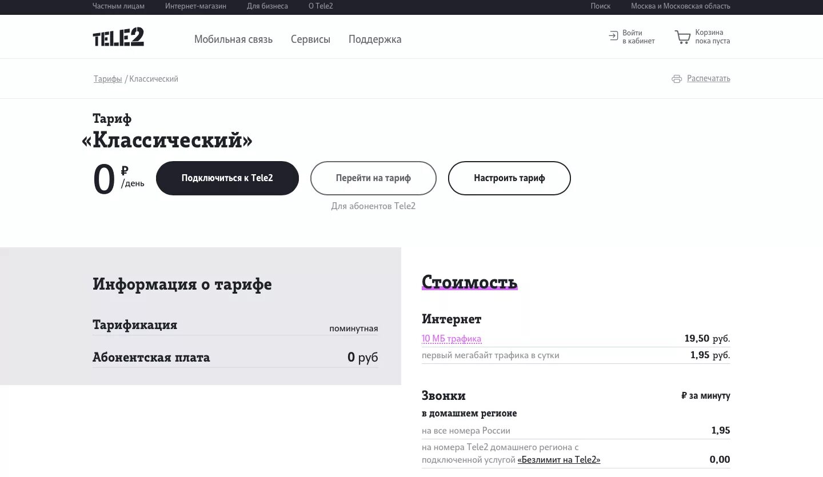Click 19,50 руб. price
This screenshot has width=823, height=477.
pyautogui.click(x=708, y=339)
